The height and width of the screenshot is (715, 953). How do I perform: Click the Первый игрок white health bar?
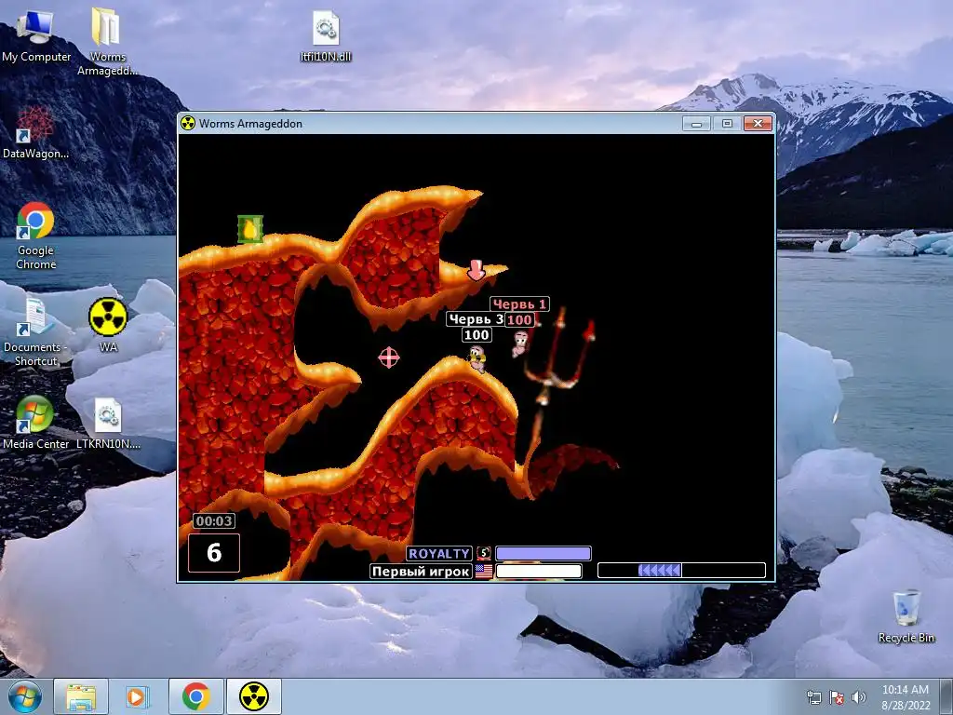[539, 571]
